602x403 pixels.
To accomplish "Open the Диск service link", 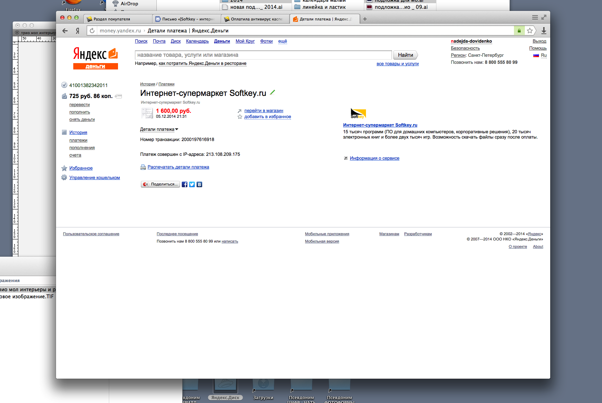I will click(x=176, y=41).
